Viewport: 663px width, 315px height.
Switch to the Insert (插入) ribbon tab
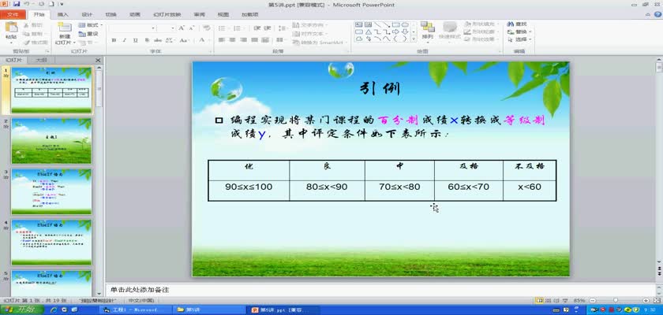coord(63,14)
